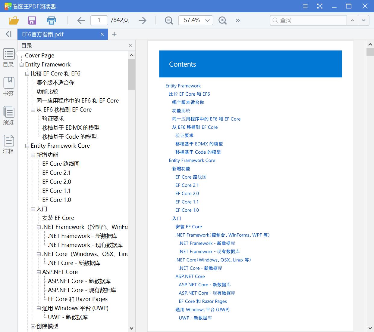Show more toolbar options chevron
Viewport: 374px width, 332px height.
click(x=238, y=20)
